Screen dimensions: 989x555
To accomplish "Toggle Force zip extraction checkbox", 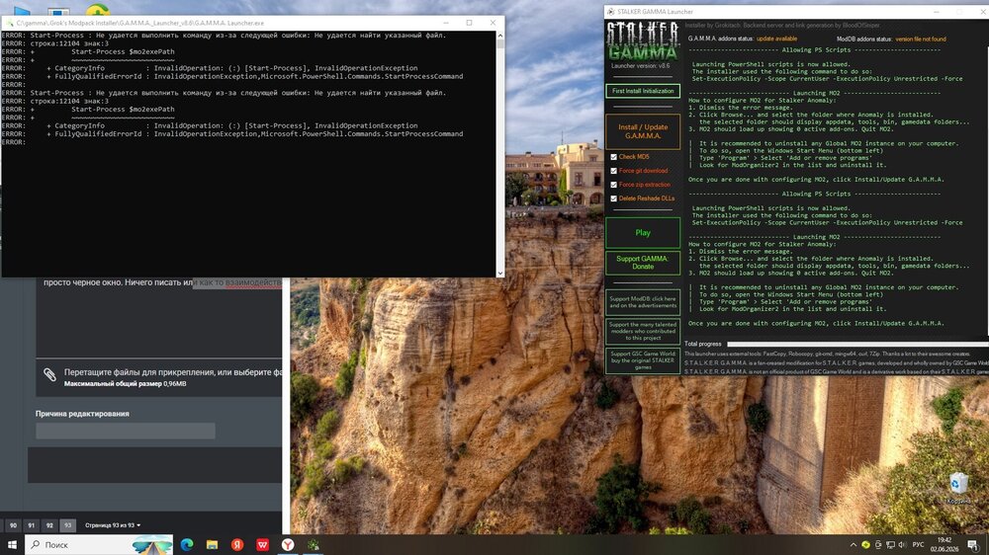I will [x=614, y=185].
